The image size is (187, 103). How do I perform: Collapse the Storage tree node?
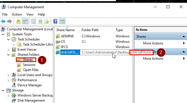tap(3, 91)
